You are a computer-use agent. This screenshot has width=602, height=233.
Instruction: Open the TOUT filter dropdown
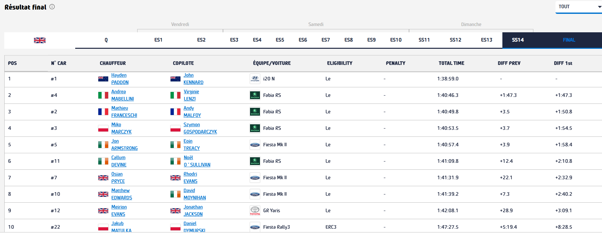[x=579, y=7]
